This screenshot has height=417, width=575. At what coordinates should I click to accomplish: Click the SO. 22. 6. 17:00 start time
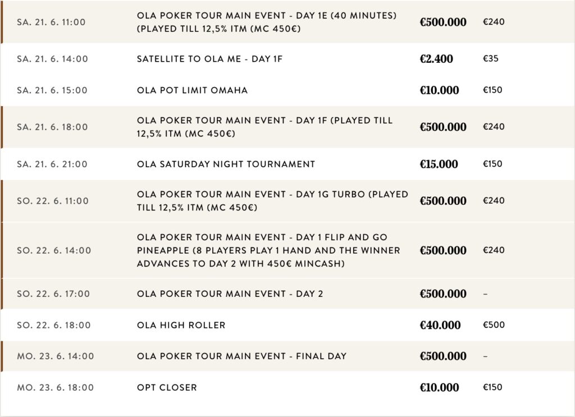coord(53,294)
